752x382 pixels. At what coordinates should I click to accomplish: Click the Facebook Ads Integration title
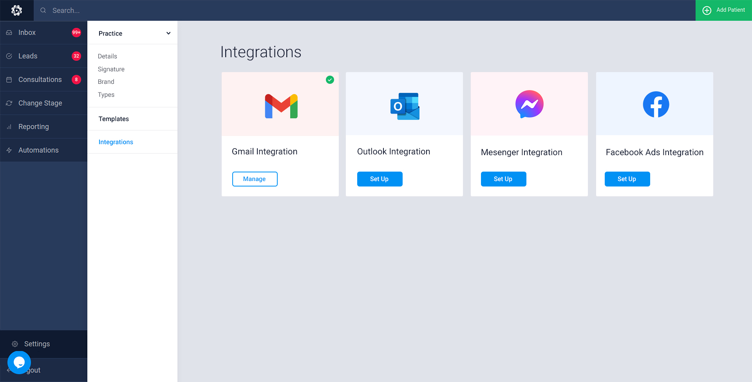(x=655, y=152)
